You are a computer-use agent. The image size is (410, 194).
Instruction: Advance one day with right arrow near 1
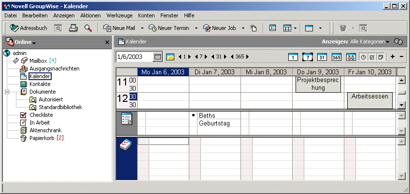point(190,56)
